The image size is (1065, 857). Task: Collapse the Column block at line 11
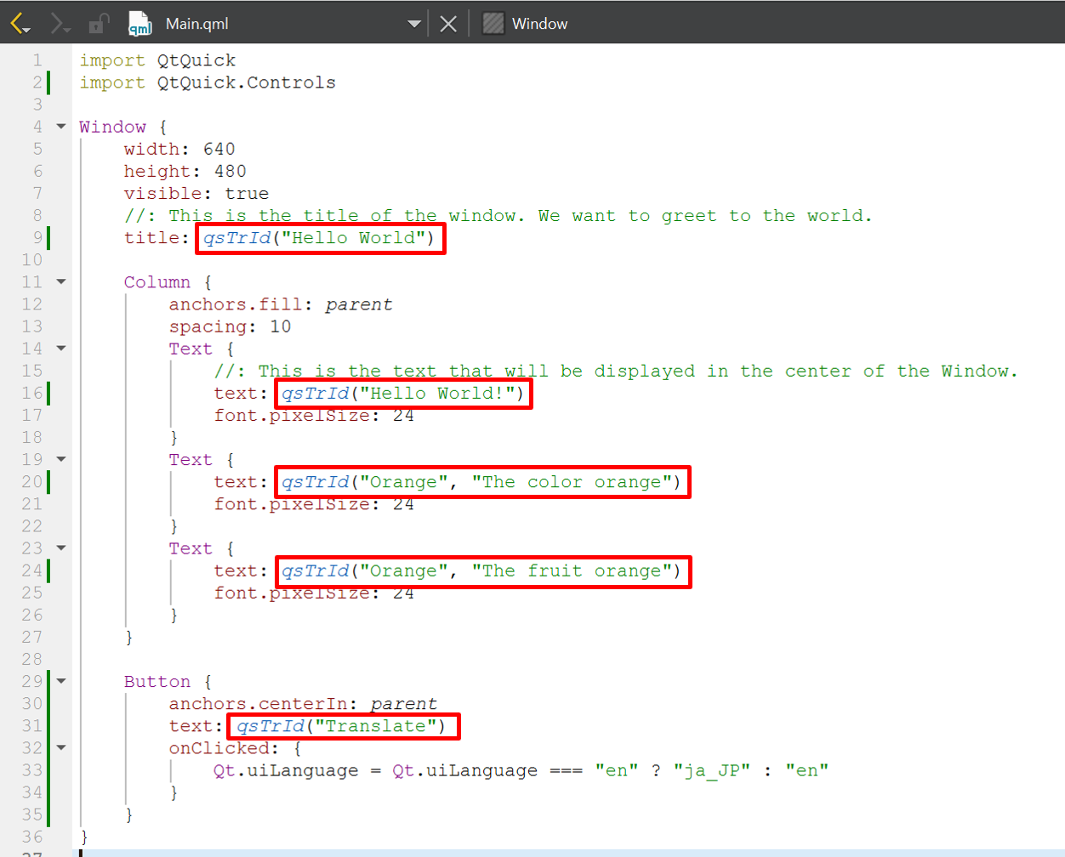(61, 281)
